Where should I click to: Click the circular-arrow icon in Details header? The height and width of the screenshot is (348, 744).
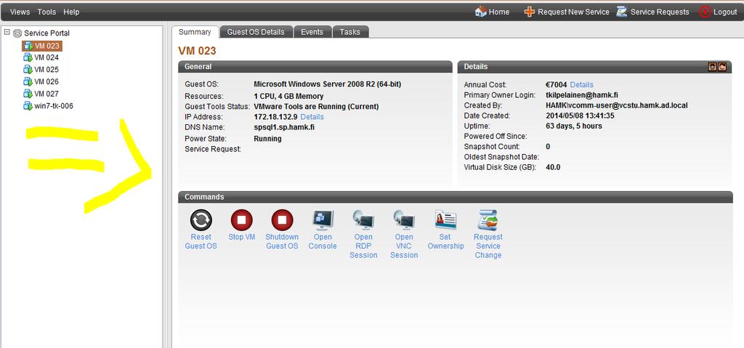pyautogui.click(x=722, y=67)
